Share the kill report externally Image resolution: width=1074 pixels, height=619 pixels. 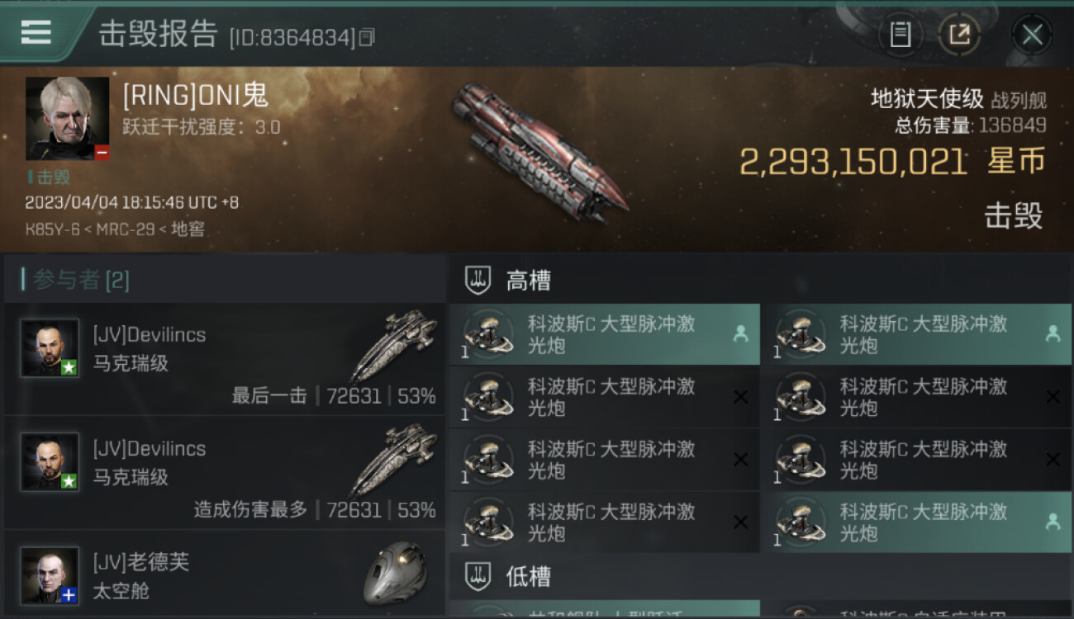click(960, 35)
